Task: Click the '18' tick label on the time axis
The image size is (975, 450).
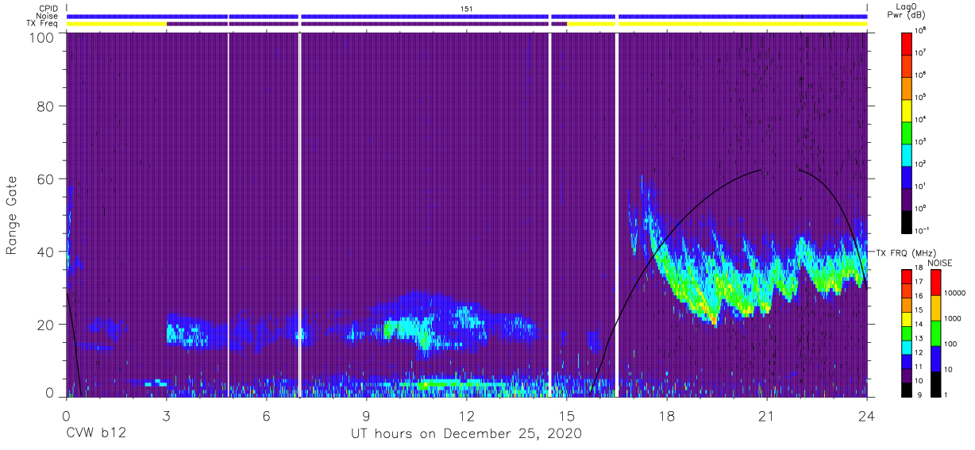Action: (666, 415)
